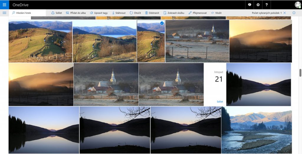Clear selection with the X icon
This screenshot has width=302, height=154.
285,13
